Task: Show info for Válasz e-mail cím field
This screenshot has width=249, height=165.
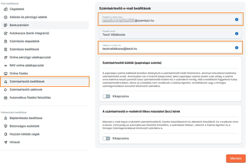Action: (237, 48)
